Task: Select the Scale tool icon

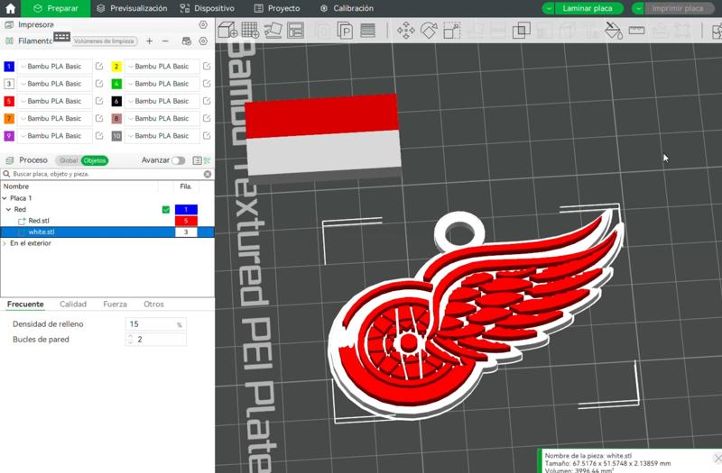Action: click(452, 31)
